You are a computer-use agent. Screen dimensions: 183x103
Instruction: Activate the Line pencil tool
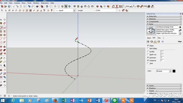1,28
